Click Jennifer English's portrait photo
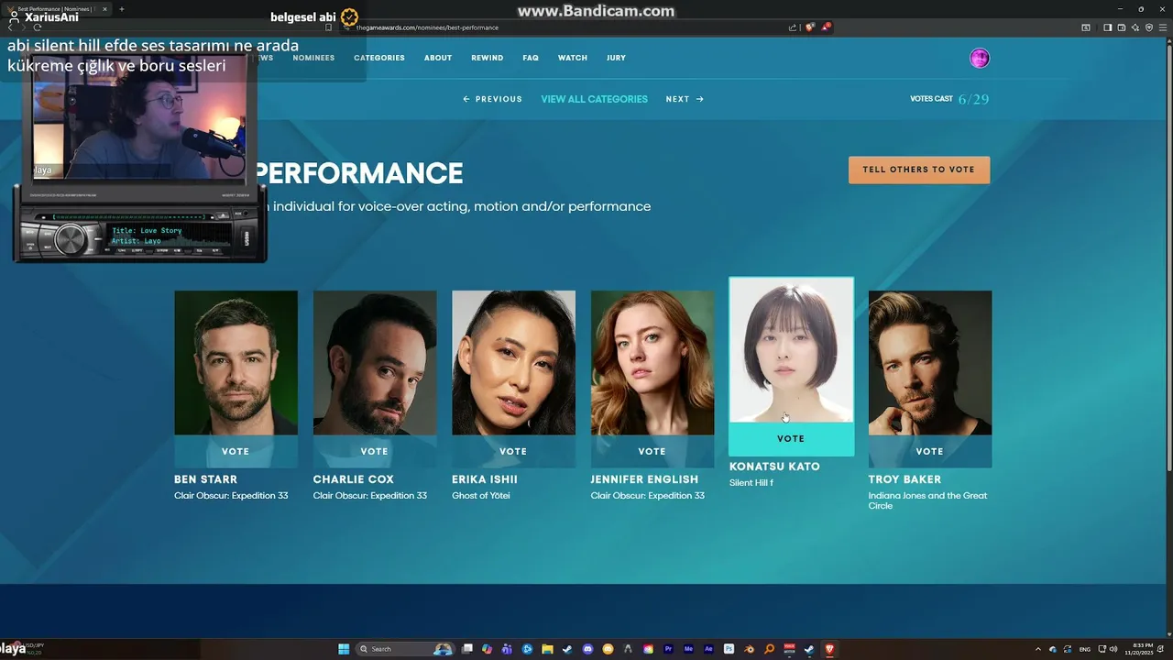1173x660 pixels. (652, 363)
